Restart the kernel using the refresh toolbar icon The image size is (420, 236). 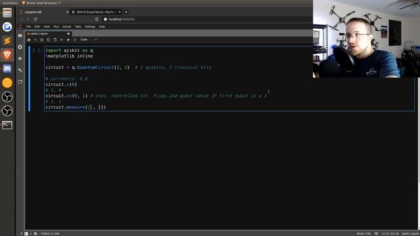[75, 39]
